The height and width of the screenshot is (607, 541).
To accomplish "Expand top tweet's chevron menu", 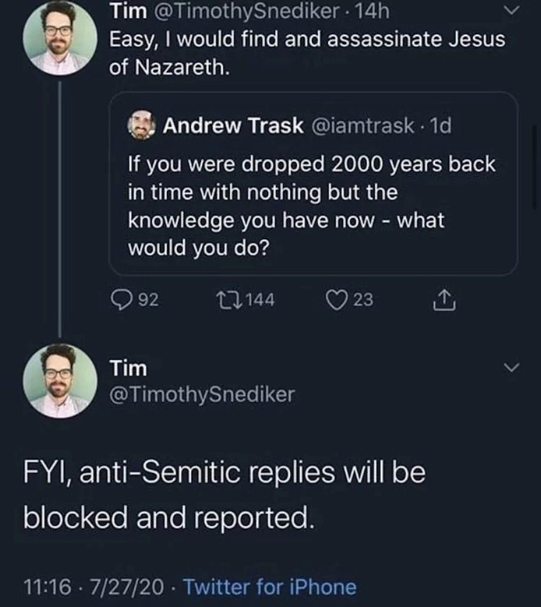I will pos(511,10).
